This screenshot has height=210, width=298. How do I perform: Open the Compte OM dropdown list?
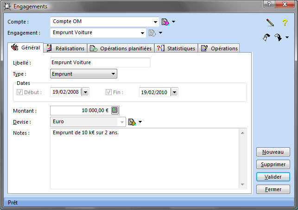[x=156, y=22]
